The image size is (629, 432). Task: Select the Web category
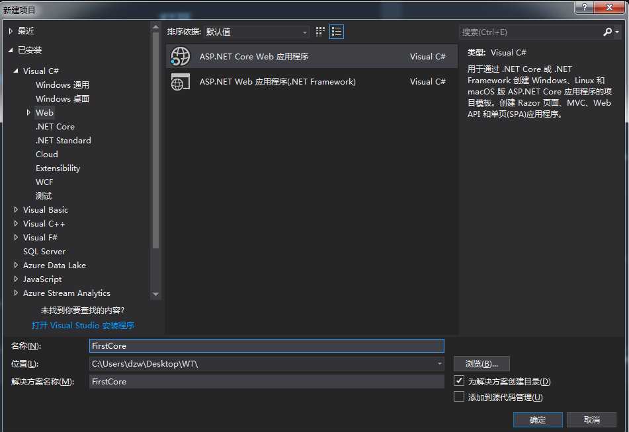click(x=44, y=112)
